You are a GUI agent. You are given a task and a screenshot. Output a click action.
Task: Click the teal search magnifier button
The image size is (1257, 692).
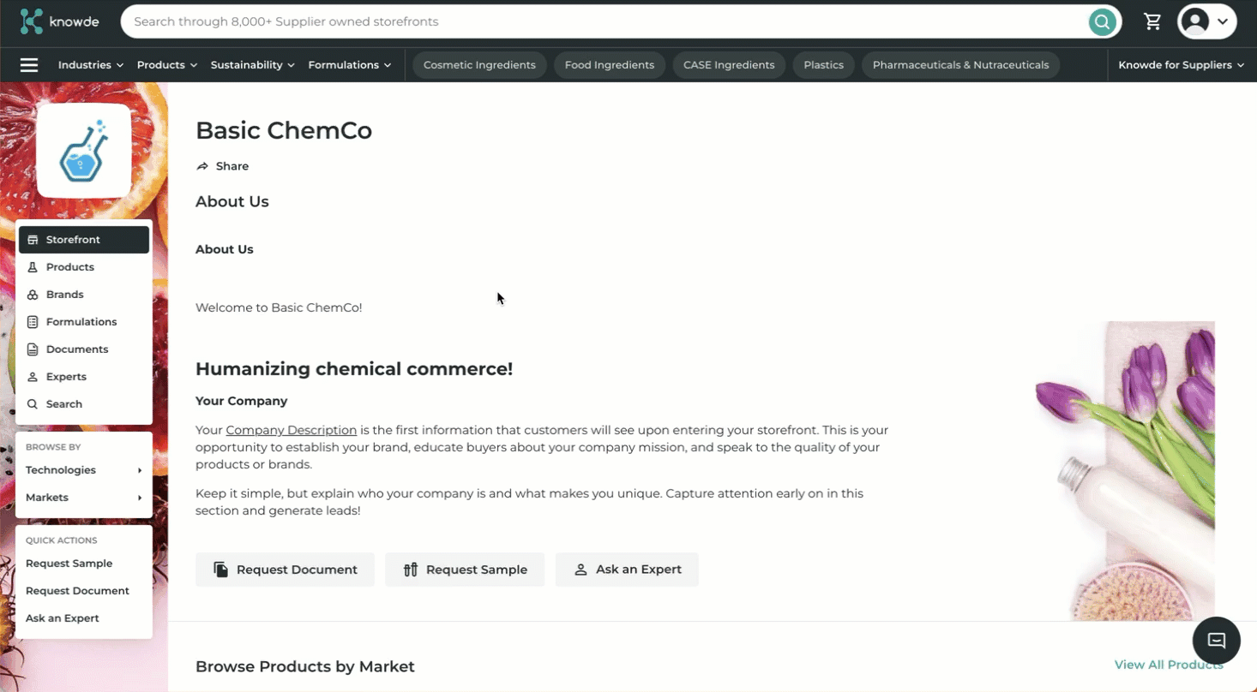1102,21
